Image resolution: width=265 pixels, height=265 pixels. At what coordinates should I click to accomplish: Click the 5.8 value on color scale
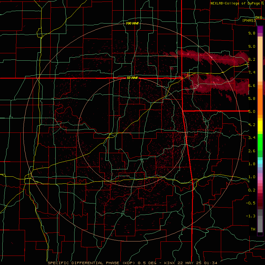coord(252,99)
